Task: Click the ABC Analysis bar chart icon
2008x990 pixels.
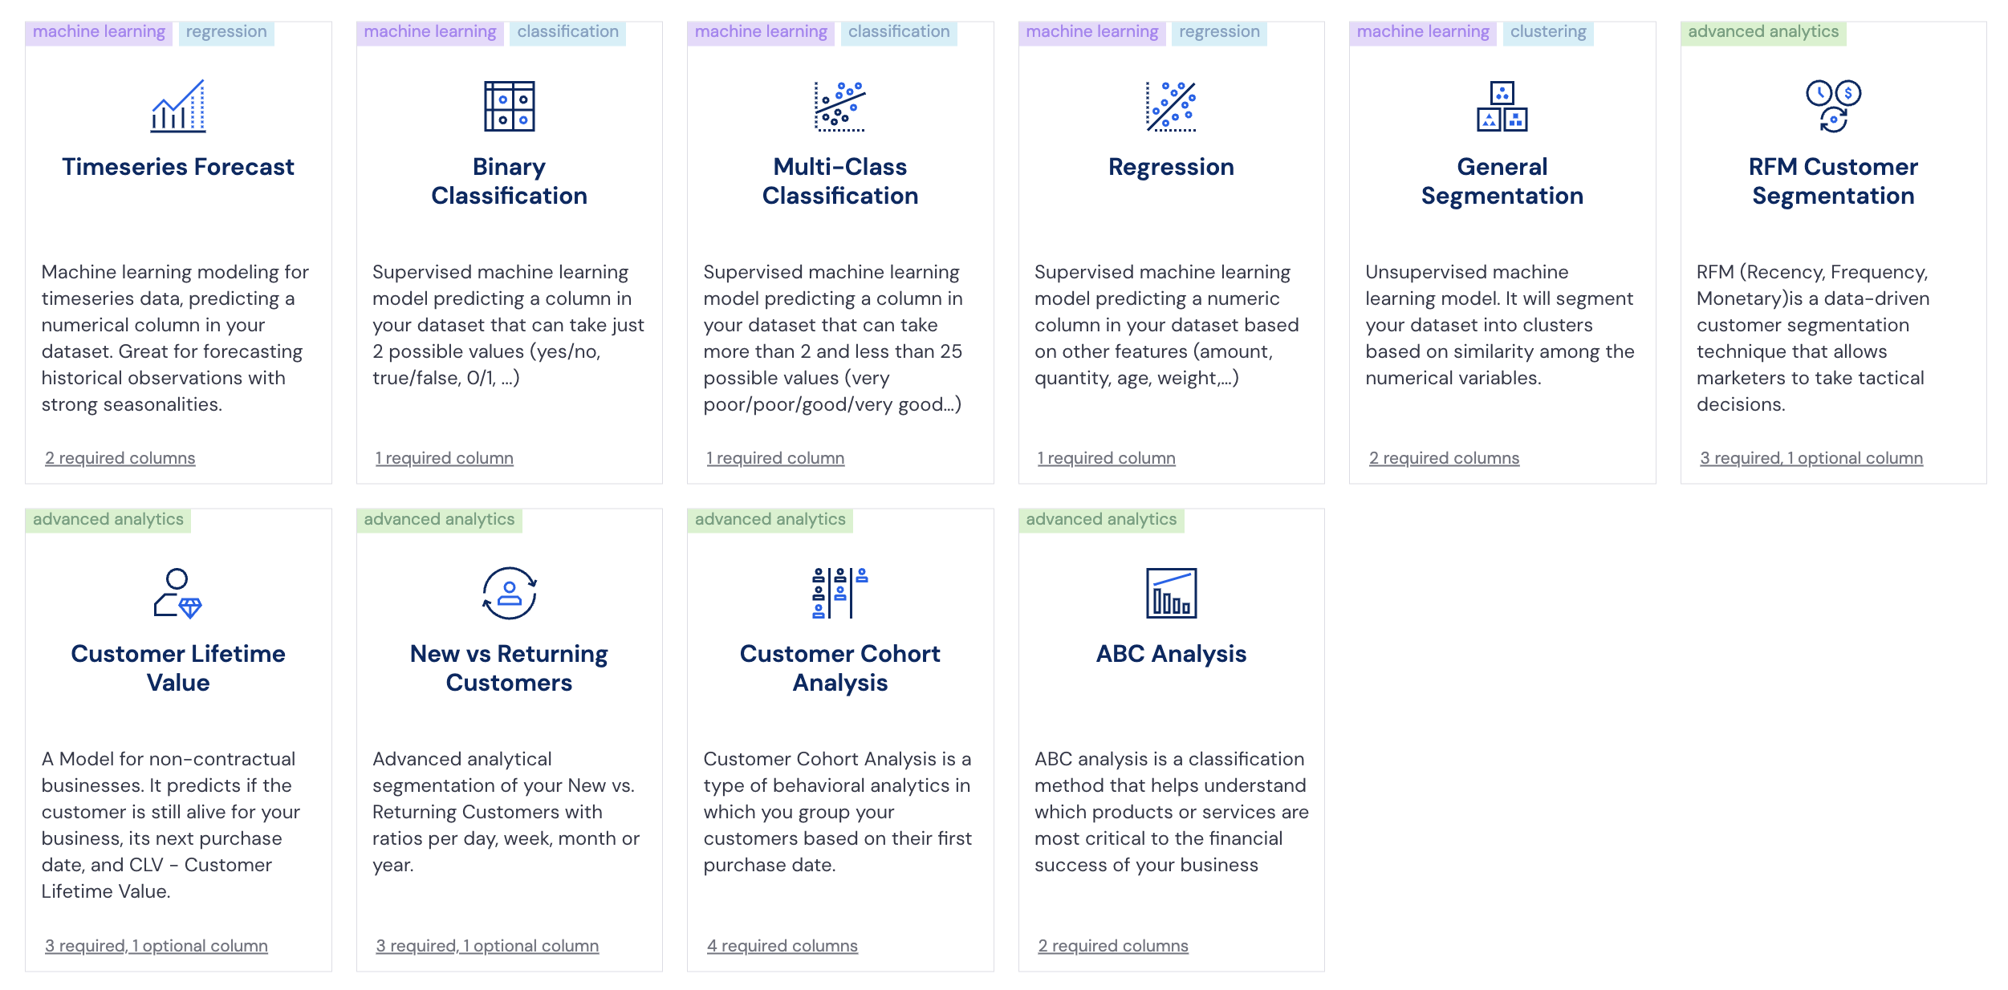Action: [x=1171, y=594]
